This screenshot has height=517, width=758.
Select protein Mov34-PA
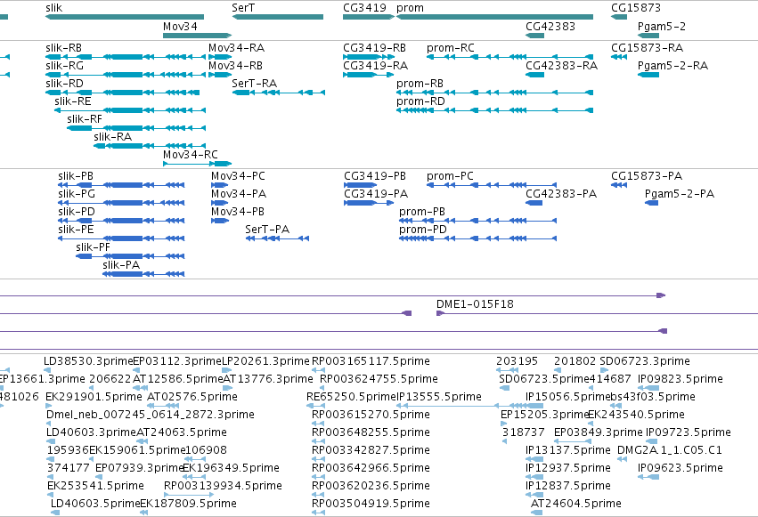point(219,203)
